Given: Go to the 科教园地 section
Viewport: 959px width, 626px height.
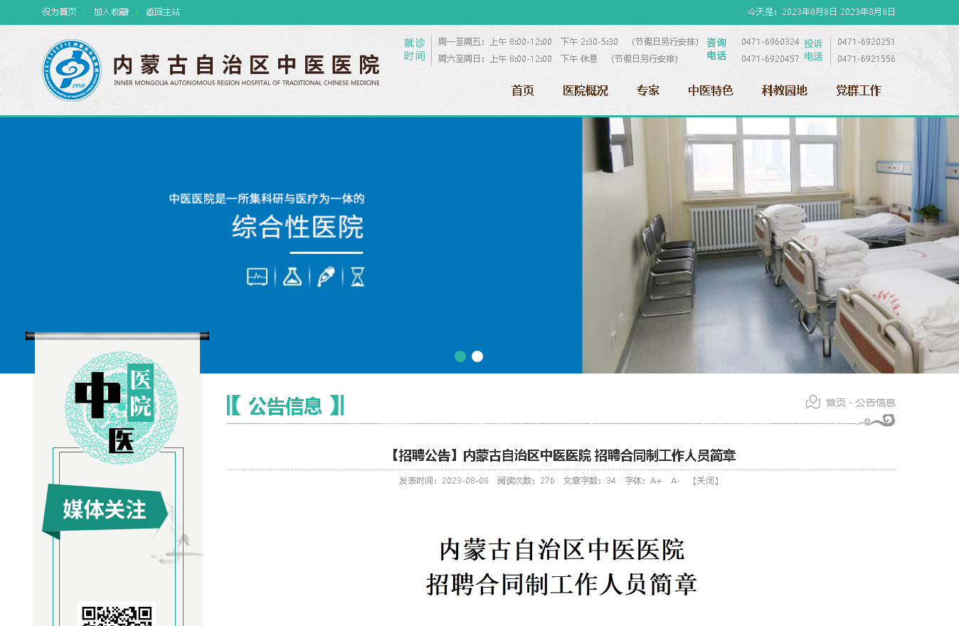Looking at the screenshot, I should 784,90.
